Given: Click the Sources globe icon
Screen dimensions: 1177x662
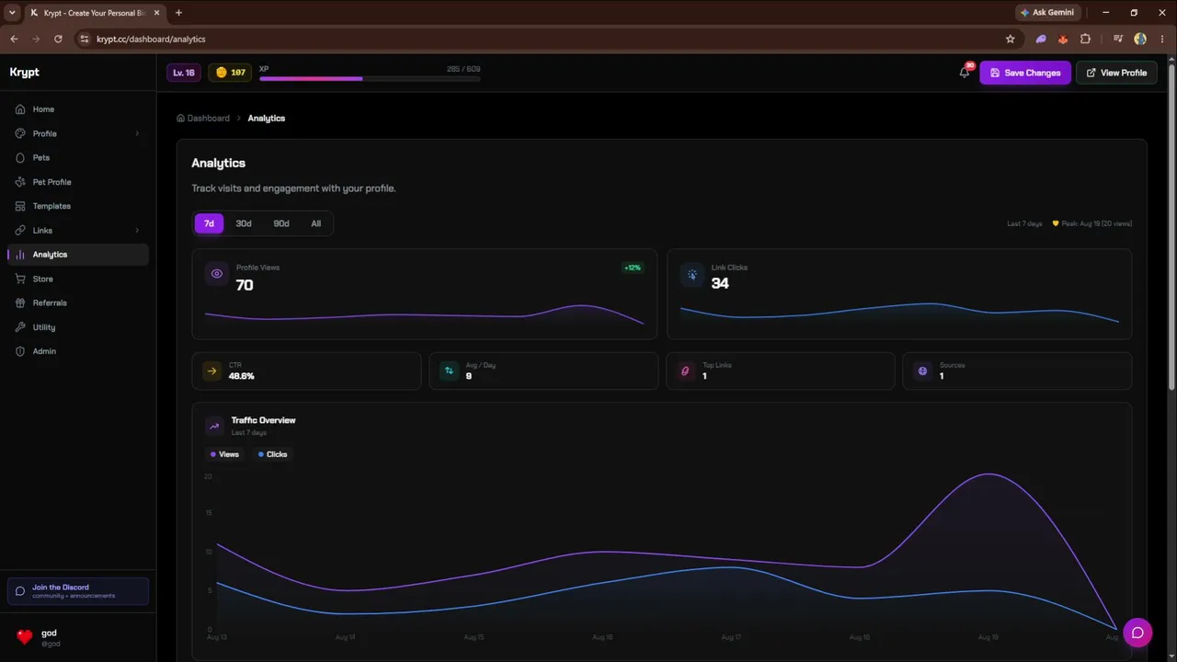Looking at the screenshot, I should 922,371.
